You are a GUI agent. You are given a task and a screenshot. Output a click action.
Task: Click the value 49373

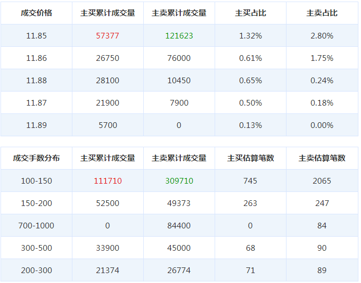pos(179,203)
